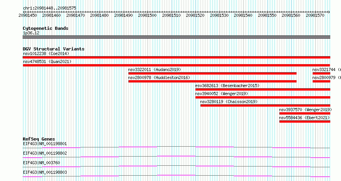Click ruler position 20981450

click(x=28, y=15)
